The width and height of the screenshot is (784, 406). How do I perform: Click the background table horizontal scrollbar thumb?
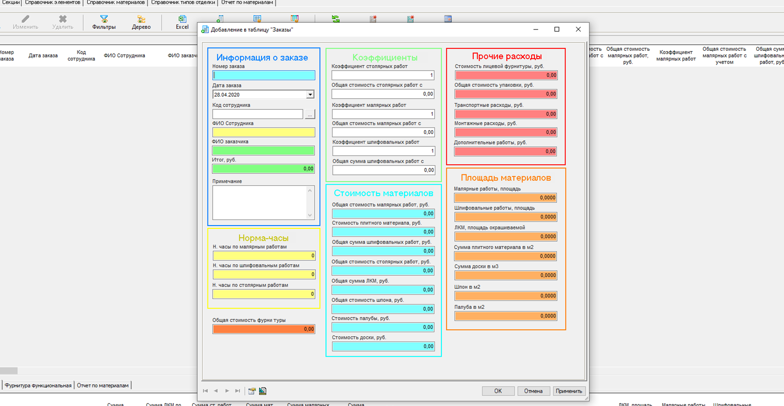9,370
